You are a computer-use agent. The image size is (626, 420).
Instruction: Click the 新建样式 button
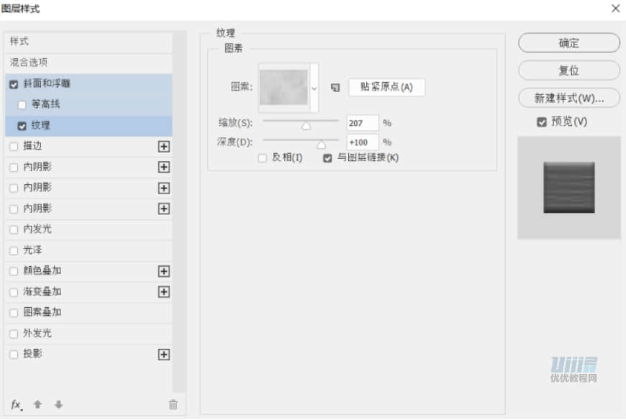click(x=568, y=98)
